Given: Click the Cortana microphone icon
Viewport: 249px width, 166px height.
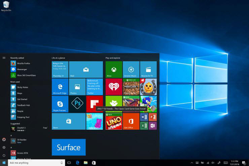Looking at the screenshot, I should (x=62, y=163).
